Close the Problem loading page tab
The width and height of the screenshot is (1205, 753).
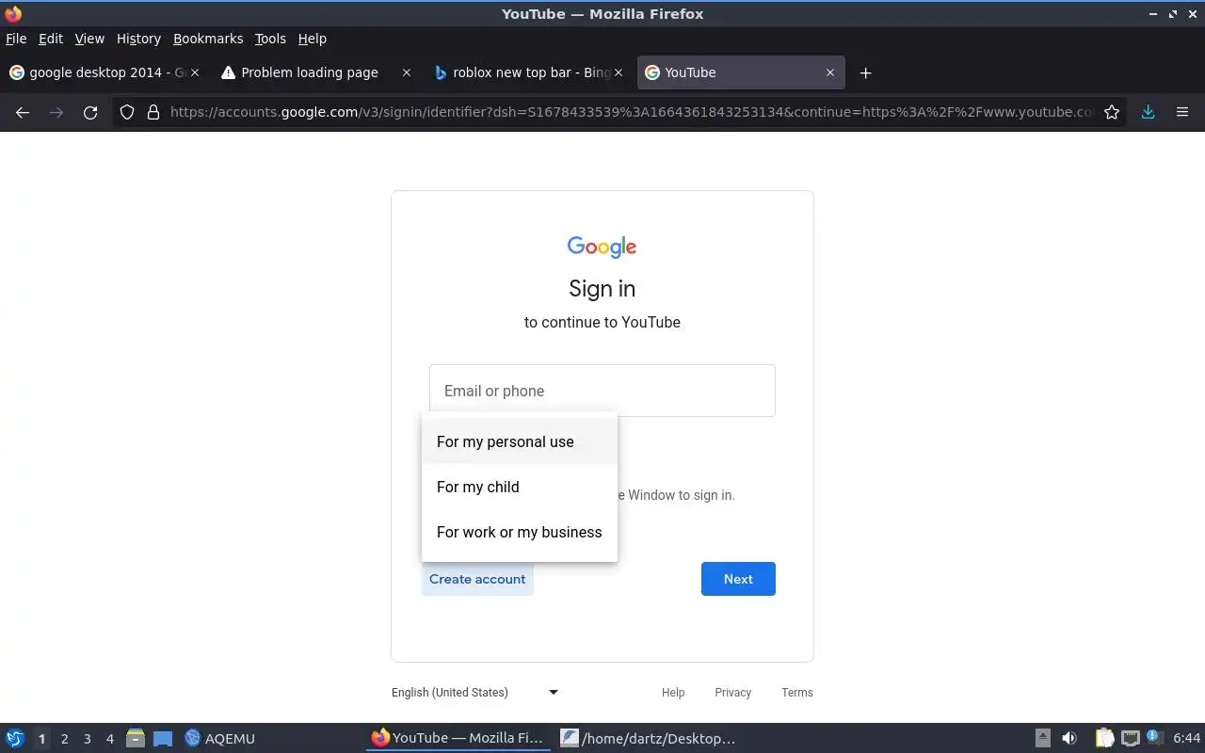coord(407,72)
